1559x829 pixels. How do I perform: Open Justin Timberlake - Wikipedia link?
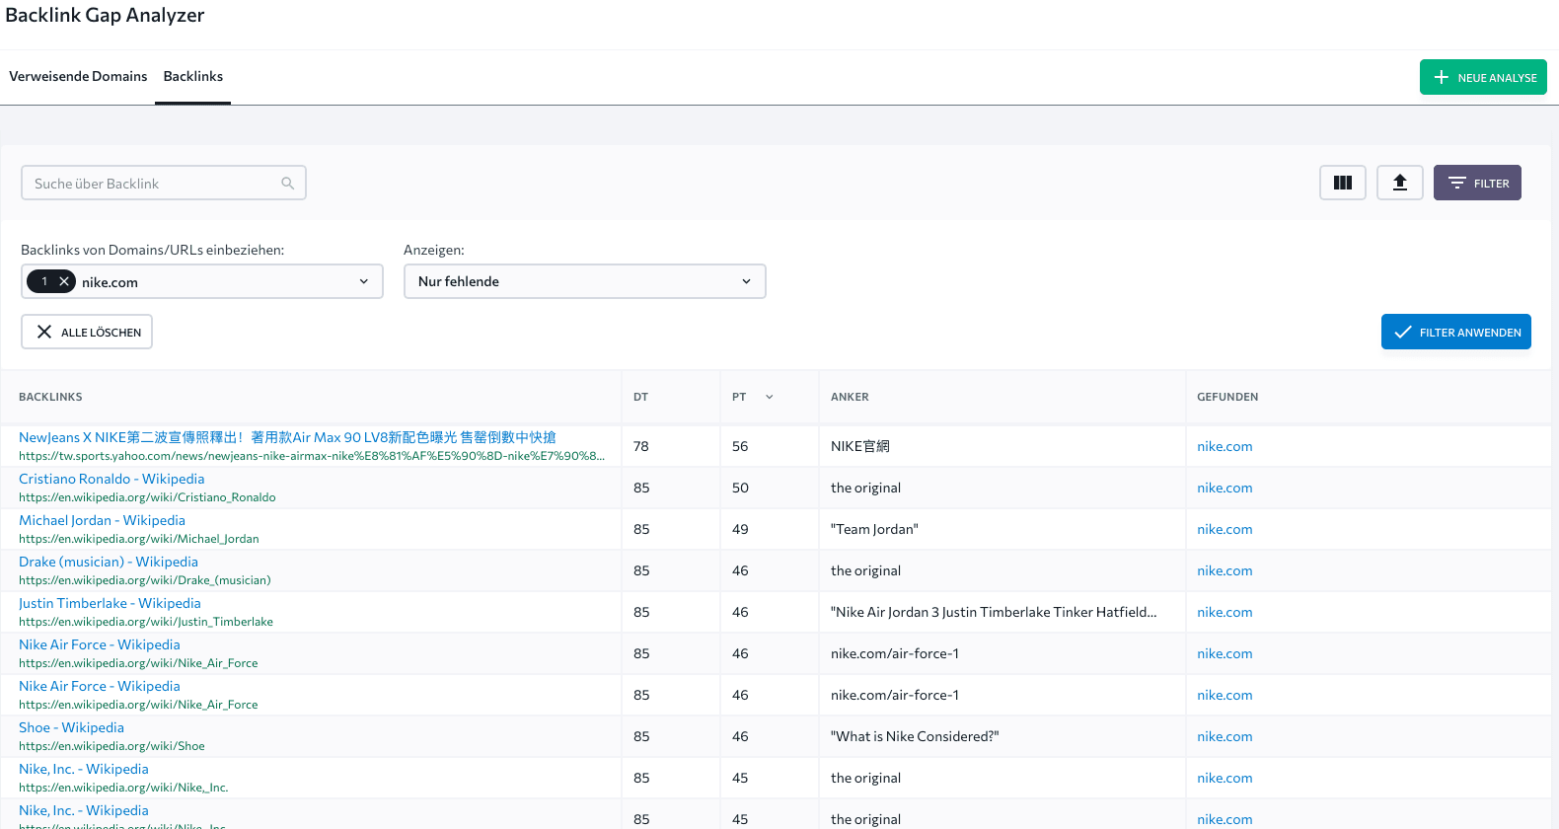click(110, 603)
